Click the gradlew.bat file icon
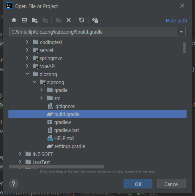This screenshot has width=195, height=196. click(50, 130)
